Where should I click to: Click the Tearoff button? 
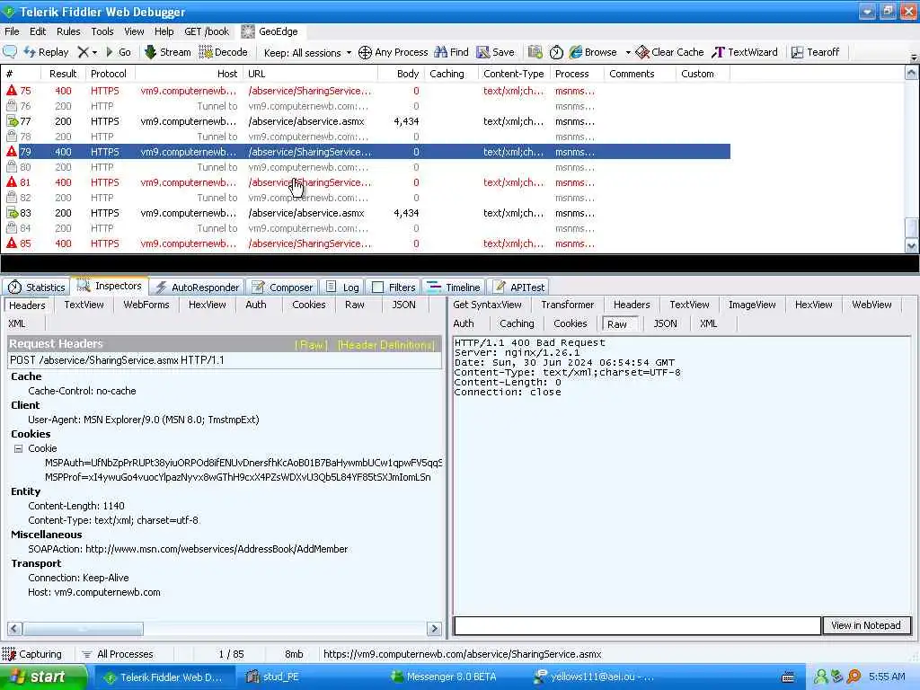pos(815,52)
